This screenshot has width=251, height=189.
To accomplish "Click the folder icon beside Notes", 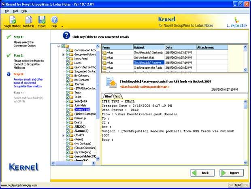I will coord(72,63).
